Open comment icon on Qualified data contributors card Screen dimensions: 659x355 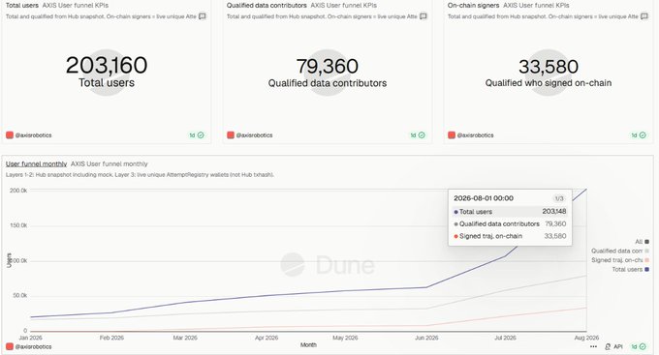click(424, 16)
